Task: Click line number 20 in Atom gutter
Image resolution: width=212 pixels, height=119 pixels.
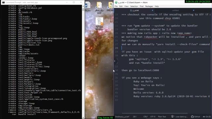Action: (x=117, y=18)
